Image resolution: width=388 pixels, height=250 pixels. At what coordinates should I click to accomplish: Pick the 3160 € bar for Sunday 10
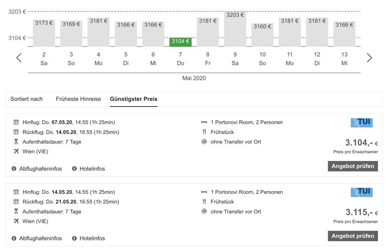click(262, 34)
